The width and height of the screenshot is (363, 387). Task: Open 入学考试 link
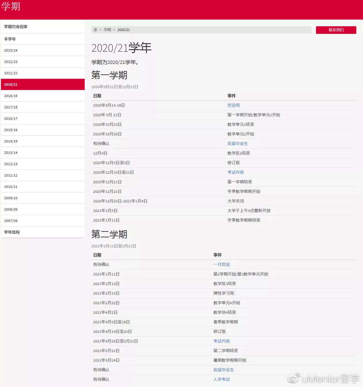point(221,379)
